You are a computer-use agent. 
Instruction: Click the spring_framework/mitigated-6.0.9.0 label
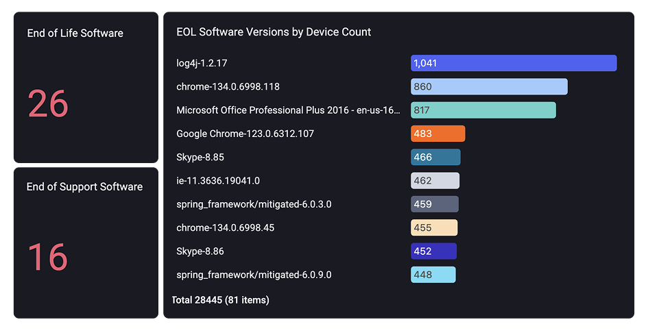[x=254, y=275]
